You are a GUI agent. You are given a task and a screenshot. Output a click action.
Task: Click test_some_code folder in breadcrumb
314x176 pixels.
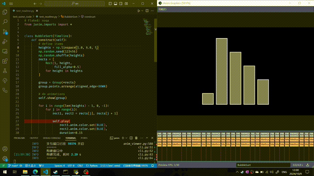[22, 17]
